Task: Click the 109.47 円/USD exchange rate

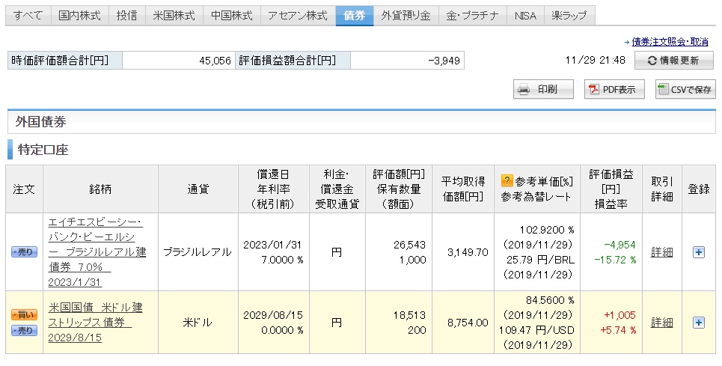Action: pos(537,331)
